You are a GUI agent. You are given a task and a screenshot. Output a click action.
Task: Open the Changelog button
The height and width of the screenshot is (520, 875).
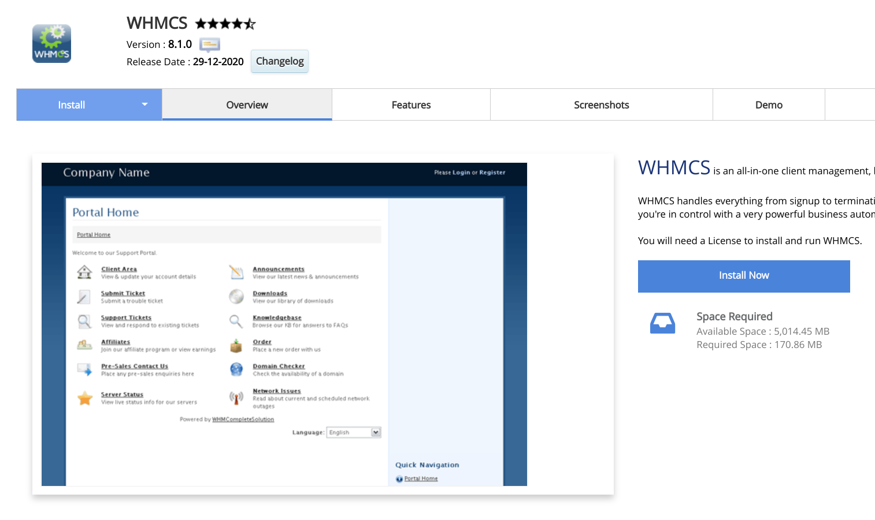tap(280, 61)
